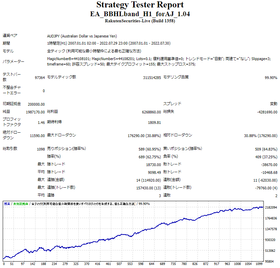
Task: Select the gross profit 6268860.00 value
Action: pyautogui.click(x=151, y=112)
